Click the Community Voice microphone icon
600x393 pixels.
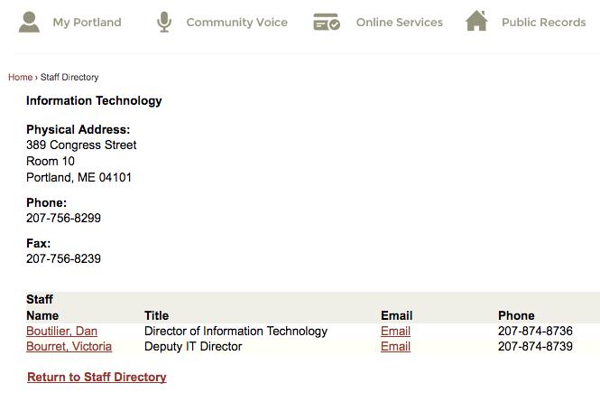pyautogui.click(x=164, y=22)
